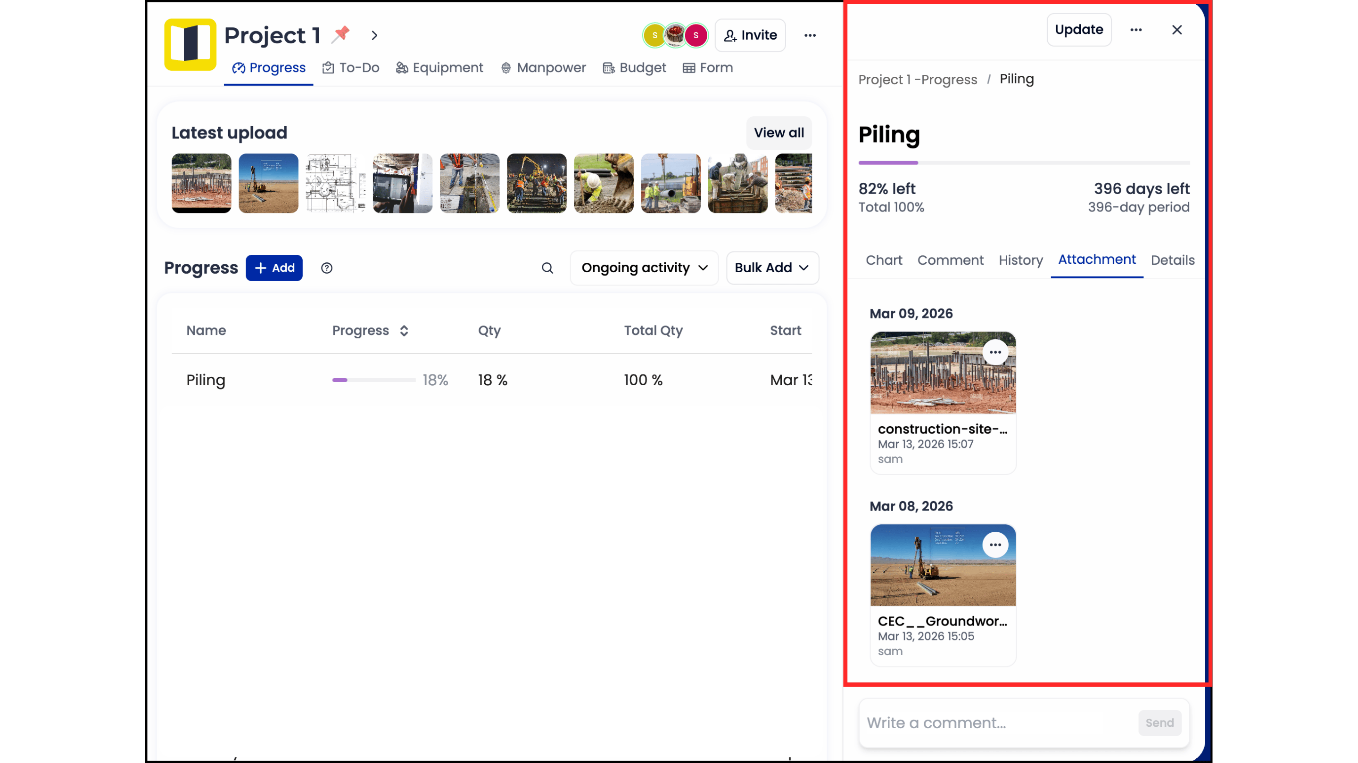Open options on construction-site attachment
This screenshot has width=1358, height=763.
click(x=995, y=352)
